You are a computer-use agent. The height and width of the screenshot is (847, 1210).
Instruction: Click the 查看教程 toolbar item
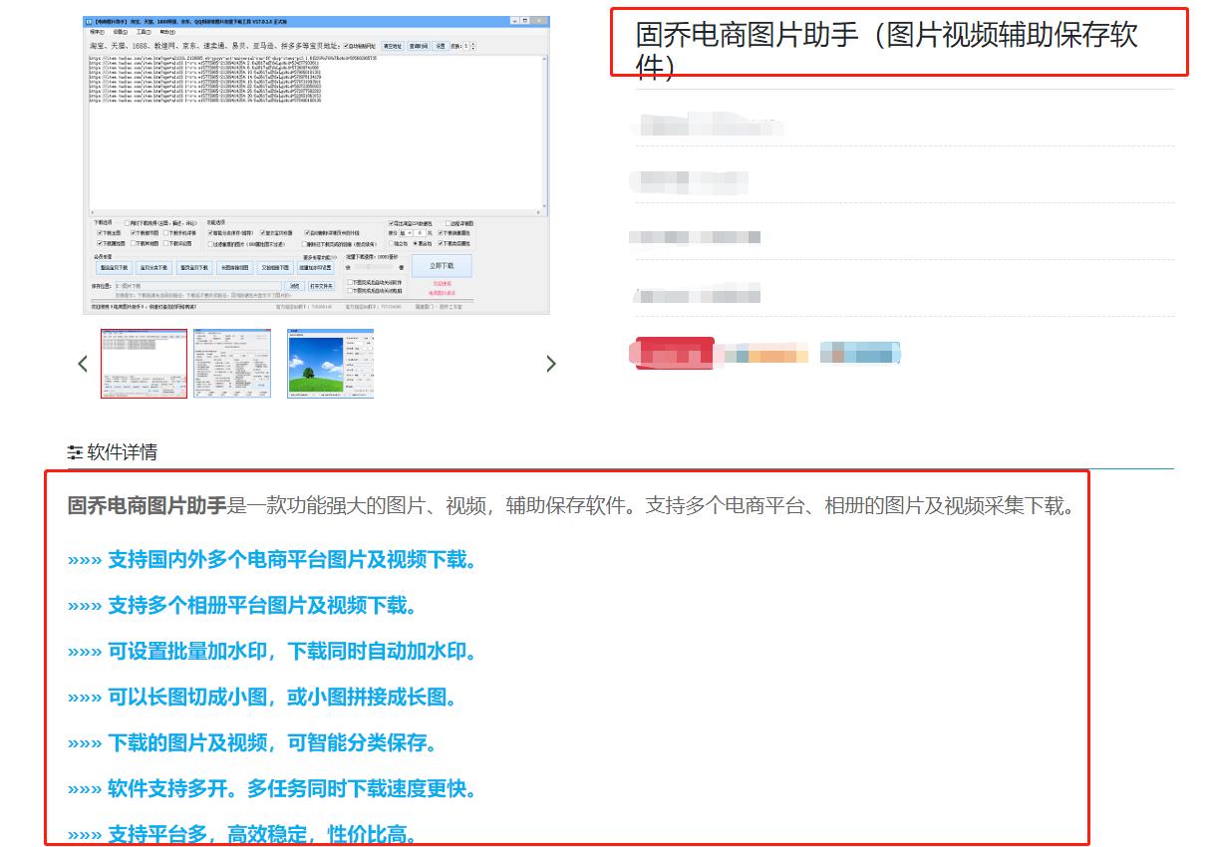pos(417,45)
